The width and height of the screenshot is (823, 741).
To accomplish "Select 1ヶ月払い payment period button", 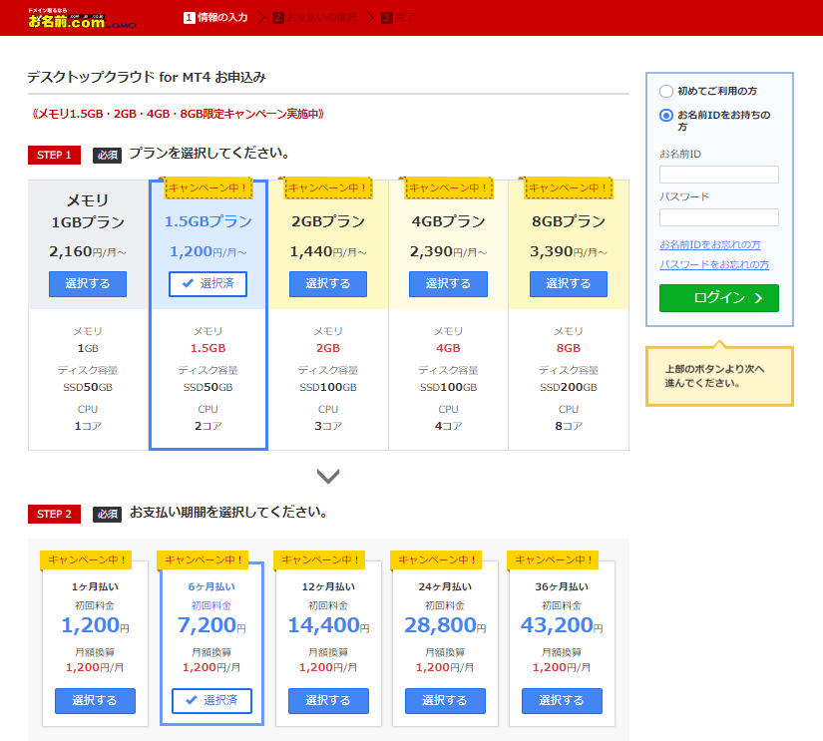I will coord(95,700).
